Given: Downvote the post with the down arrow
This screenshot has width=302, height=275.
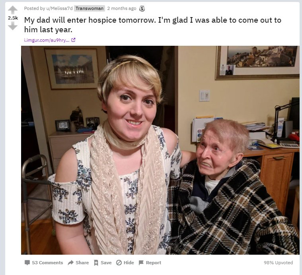Looking at the screenshot, I should pos(13,26).
